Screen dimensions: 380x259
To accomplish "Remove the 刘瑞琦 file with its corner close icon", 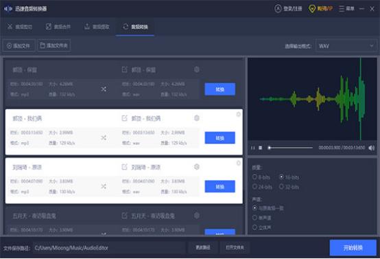I will tap(239, 163).
